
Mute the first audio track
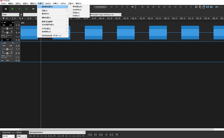[x=4, y=25]
